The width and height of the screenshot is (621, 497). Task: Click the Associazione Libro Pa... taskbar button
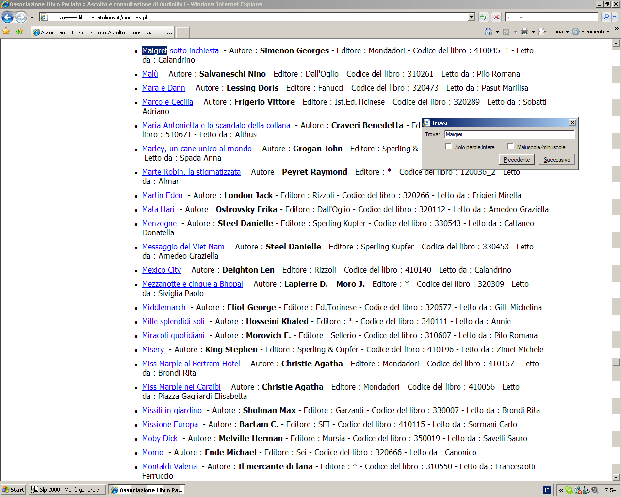click(x=147, y=490)
